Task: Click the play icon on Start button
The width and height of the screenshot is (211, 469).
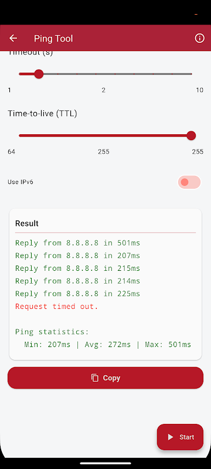Action: (x=171, y=437)
